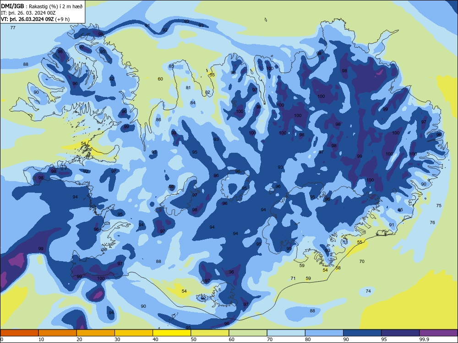Click the 'VT: þri. 26.03.2024 09Z (+9 h)' line
458x343 pixels.
[x=35, y=19]
